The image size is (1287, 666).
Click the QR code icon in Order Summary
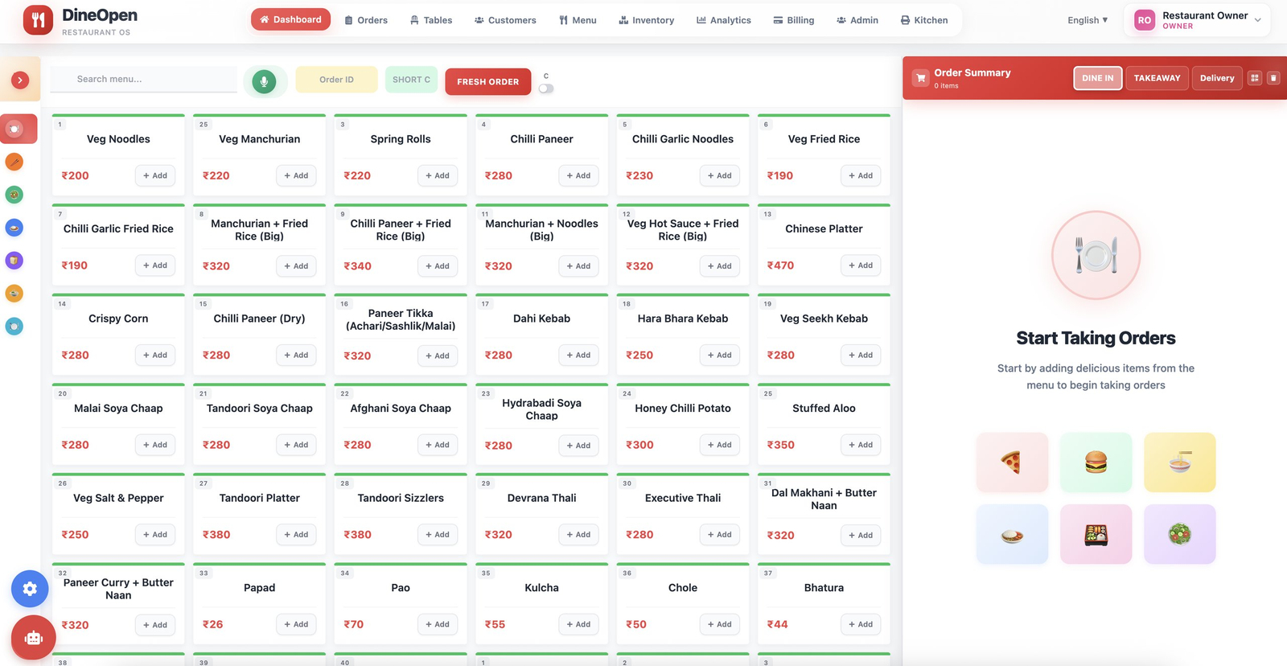1254,78
